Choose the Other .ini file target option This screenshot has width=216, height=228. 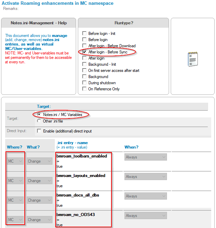tap(39, 121)
